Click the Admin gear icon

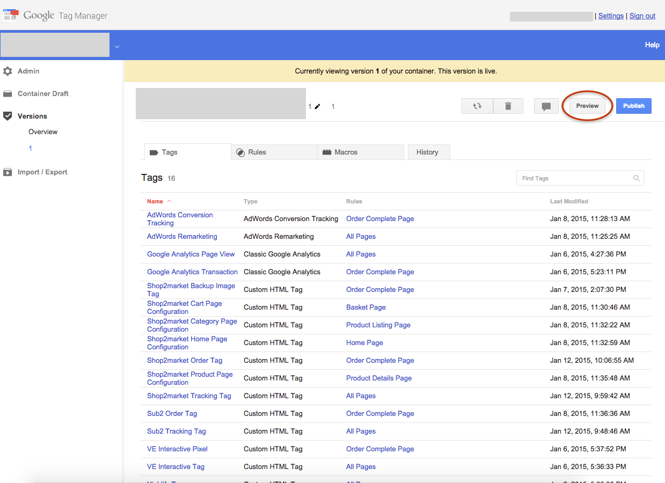(8, 71)
